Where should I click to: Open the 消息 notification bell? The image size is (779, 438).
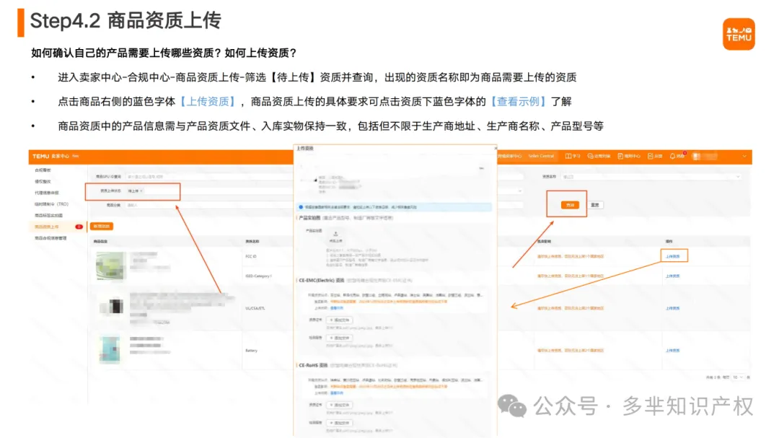pyautogui.click(x=672, y=156)
